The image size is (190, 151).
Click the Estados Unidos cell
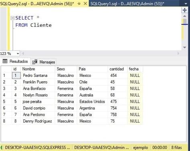point(93,101)
